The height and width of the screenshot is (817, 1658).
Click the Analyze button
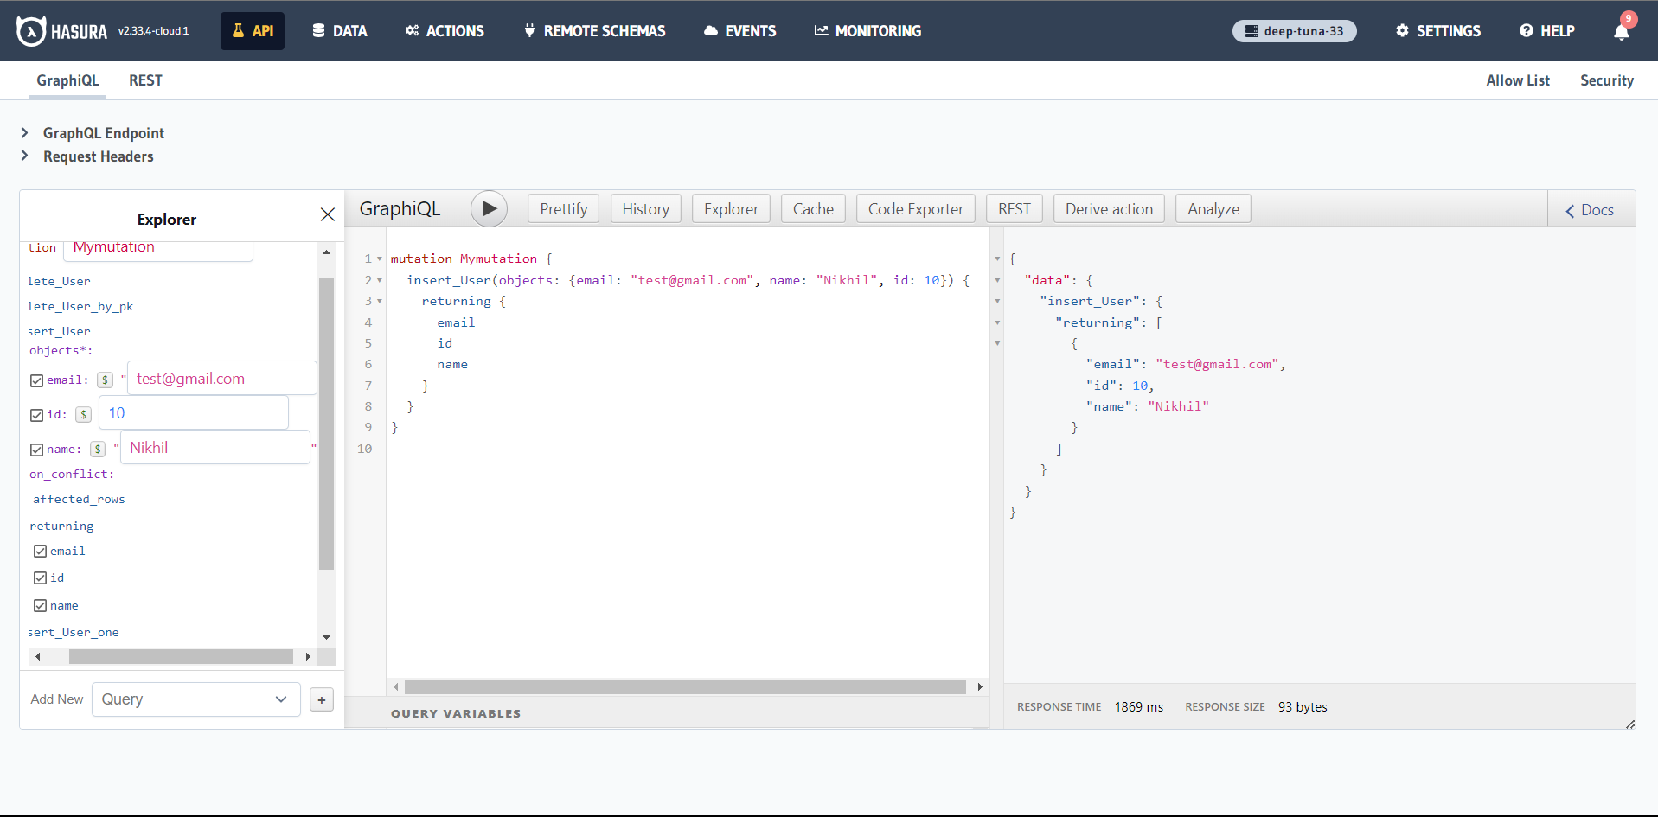tap(1213, 209)
